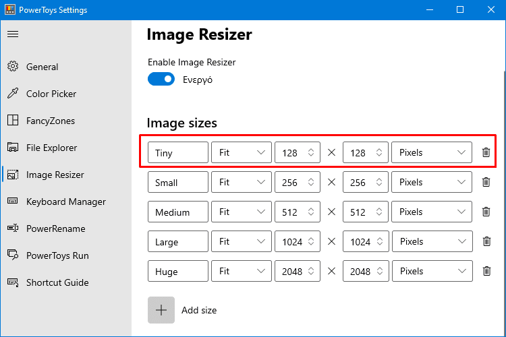Click the width stepper of Tiny row
Screen dimensions: 506x337
pyautogui.click(x=311, y=152)
